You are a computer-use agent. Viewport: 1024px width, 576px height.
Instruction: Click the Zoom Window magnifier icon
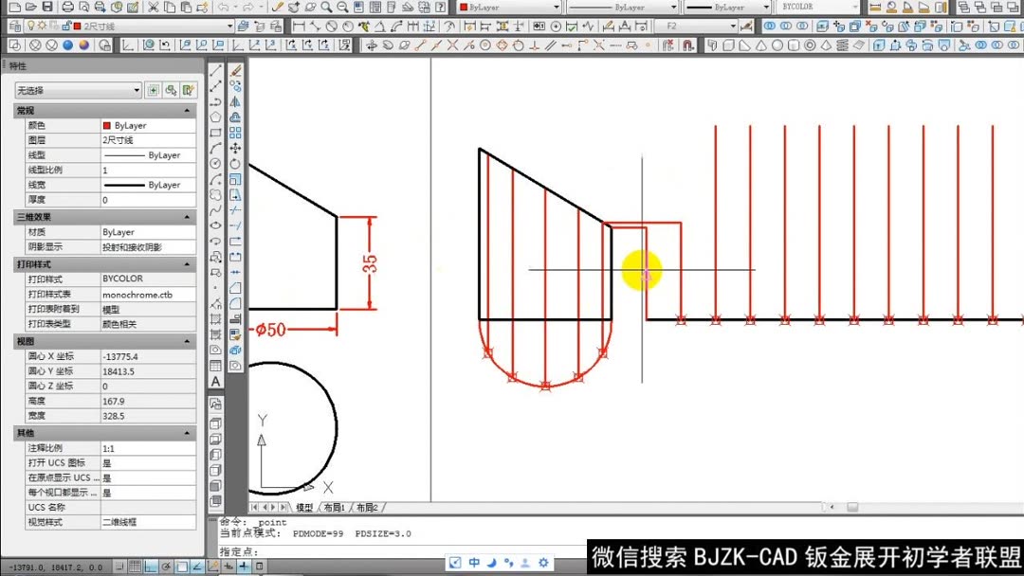tap(325, 9)
